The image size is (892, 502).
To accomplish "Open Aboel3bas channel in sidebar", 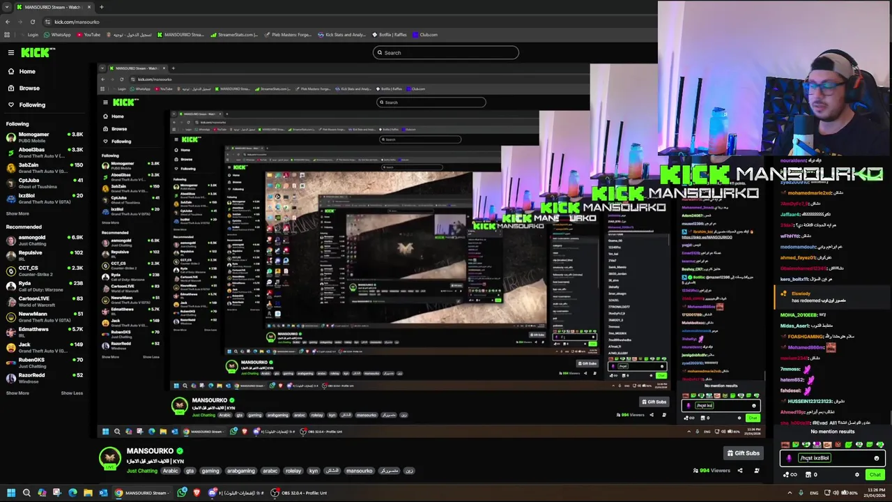I will pyautogui.click(x=45, y=152).
